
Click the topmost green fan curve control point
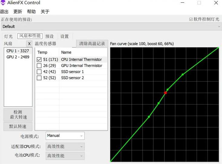[183, 74]
